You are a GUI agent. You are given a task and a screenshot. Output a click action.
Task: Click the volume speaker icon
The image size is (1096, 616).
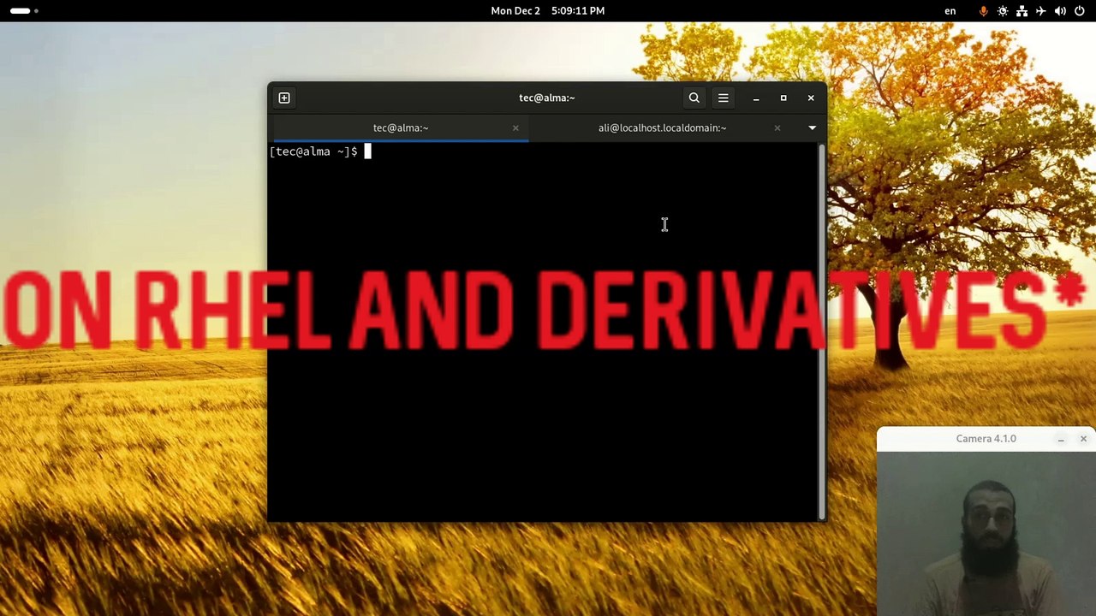(x=1060, y=10)
